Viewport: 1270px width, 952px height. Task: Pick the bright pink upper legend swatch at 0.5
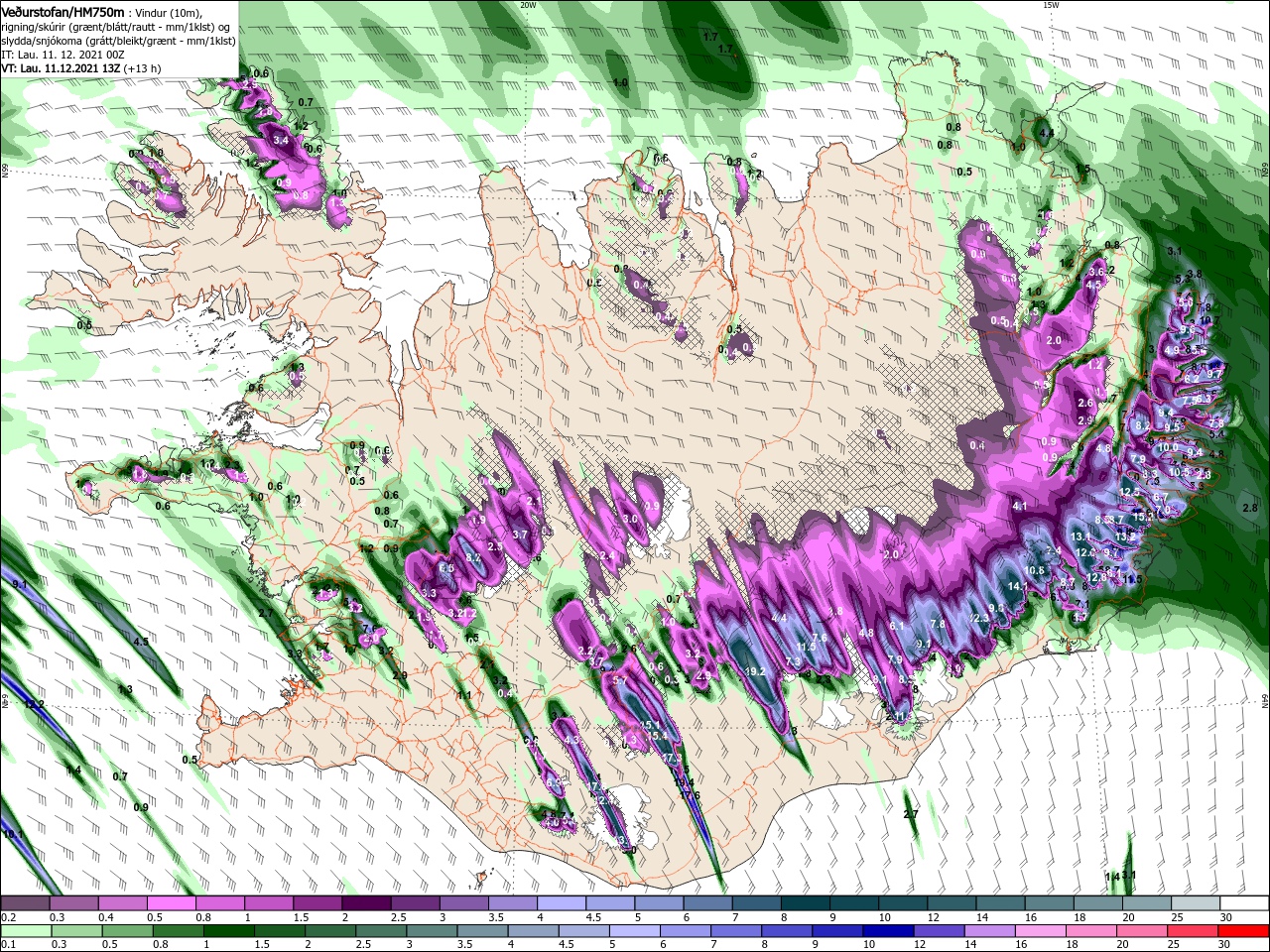tap(171, 903)
